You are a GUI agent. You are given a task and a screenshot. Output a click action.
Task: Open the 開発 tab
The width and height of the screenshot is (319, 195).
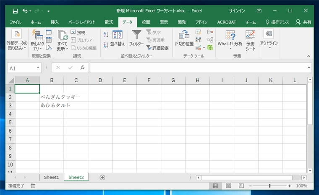182,22
